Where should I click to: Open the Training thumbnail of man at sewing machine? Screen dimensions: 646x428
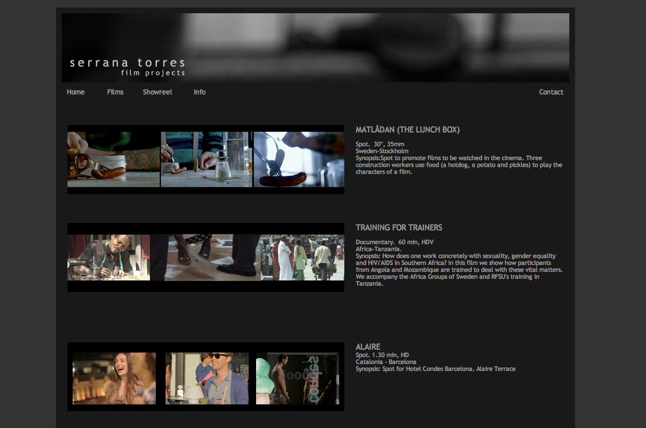click(x=109, y=257)
